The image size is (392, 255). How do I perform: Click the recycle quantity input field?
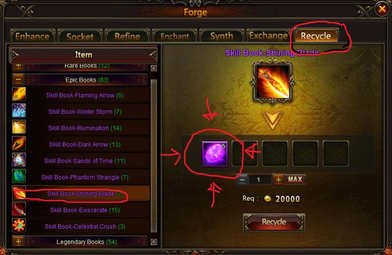[x=260, y=179]
